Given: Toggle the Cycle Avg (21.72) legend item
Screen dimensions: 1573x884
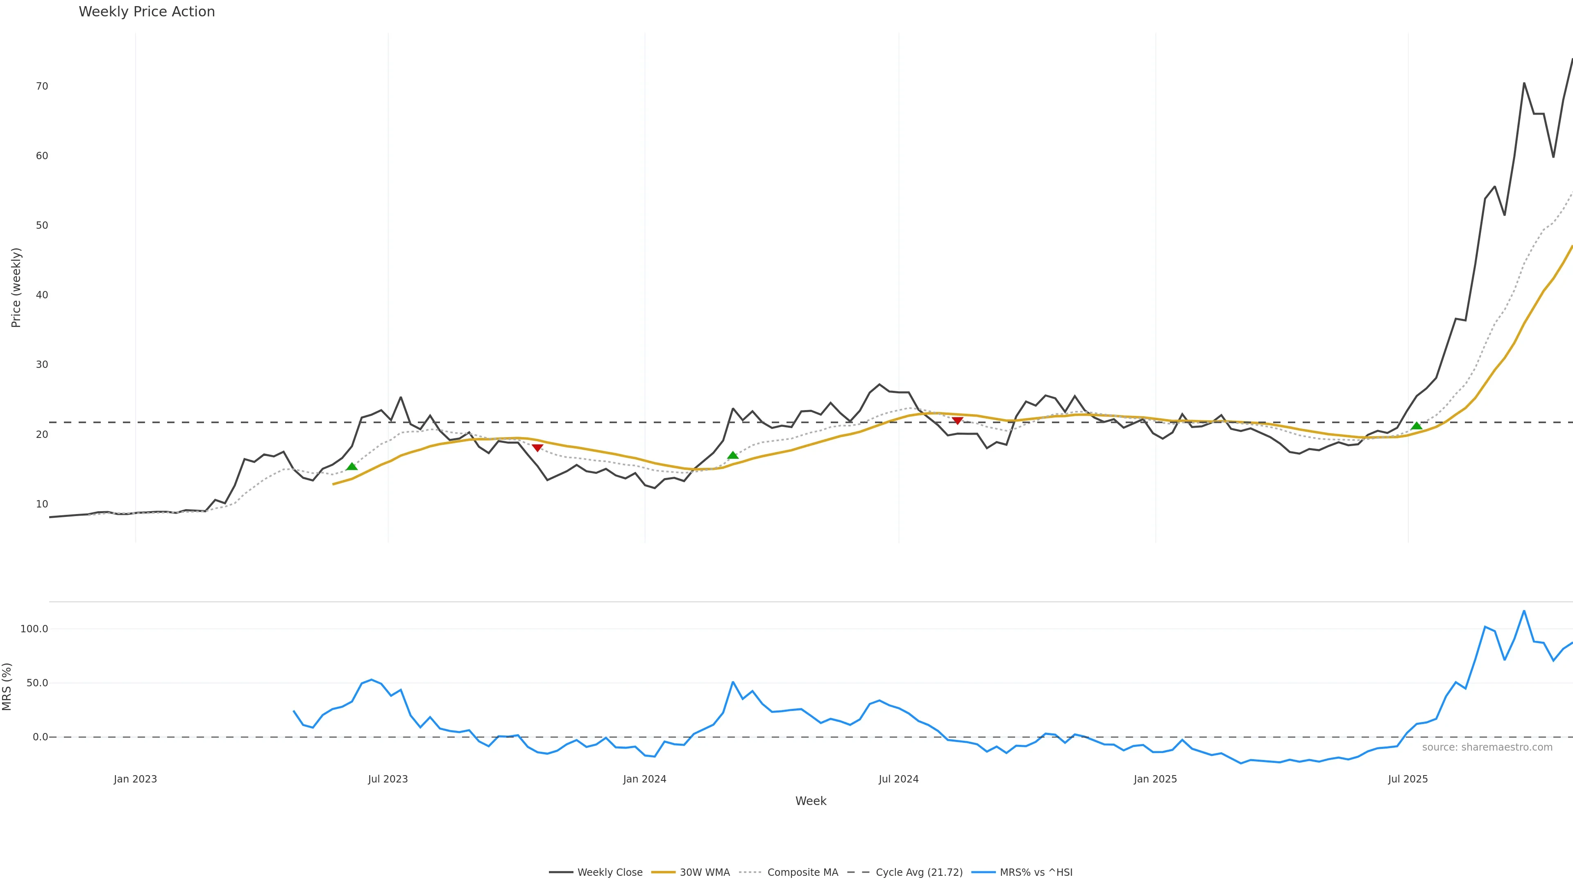Looking at the screenshot, I should tap(918, 873).
